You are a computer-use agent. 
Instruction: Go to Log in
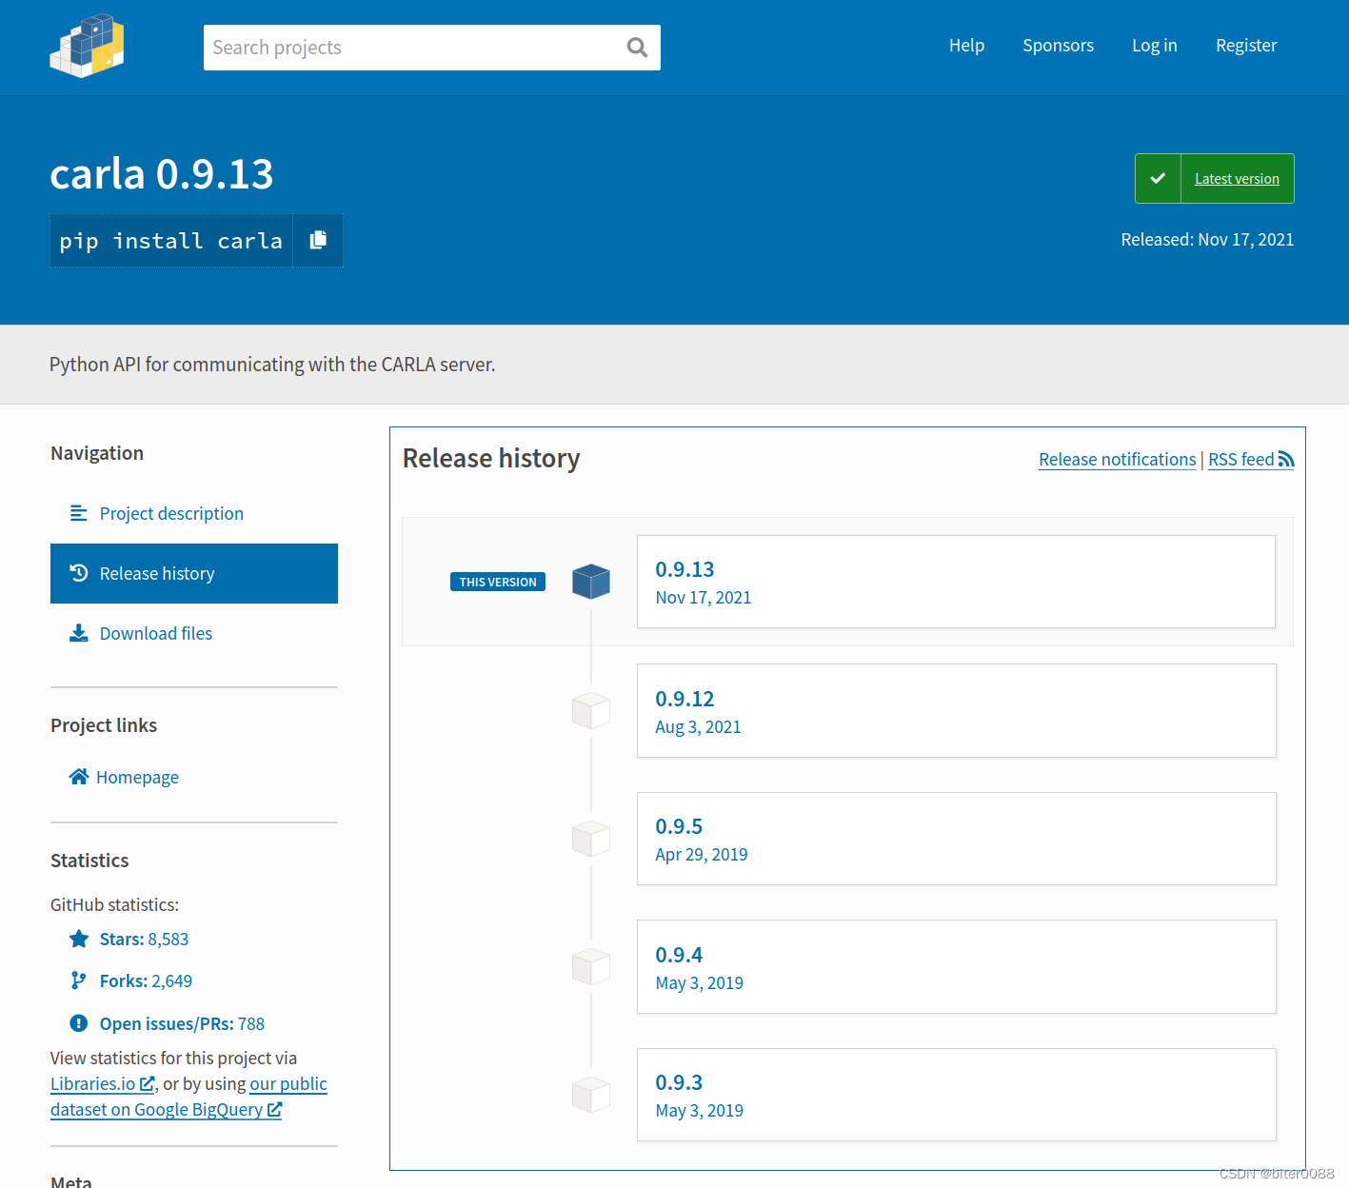pos(1155,46)
